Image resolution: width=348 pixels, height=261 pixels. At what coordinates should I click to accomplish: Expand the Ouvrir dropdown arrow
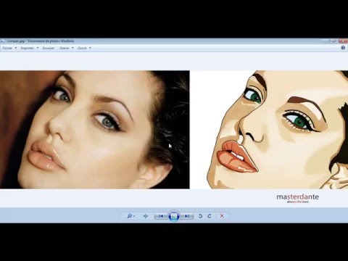[90, 48]
